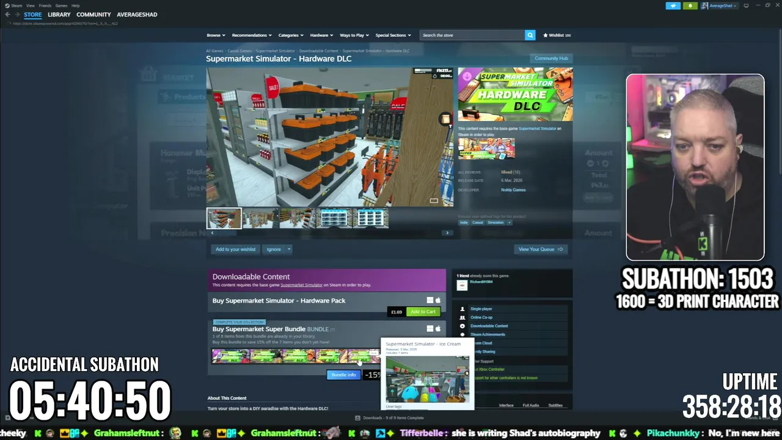Open the Games menu
This screenshot has height=440, width=782.
tap(61, 5)
